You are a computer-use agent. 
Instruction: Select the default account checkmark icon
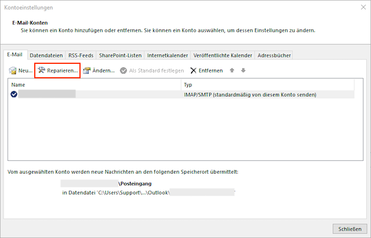coord(14,94)
